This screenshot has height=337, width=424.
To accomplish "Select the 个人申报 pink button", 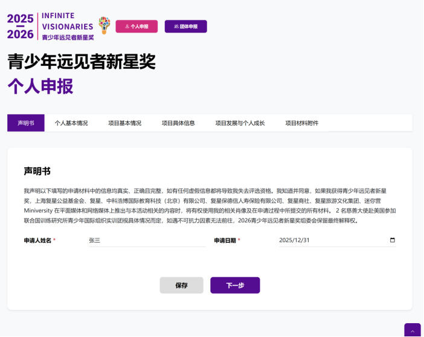I will 137,27.
